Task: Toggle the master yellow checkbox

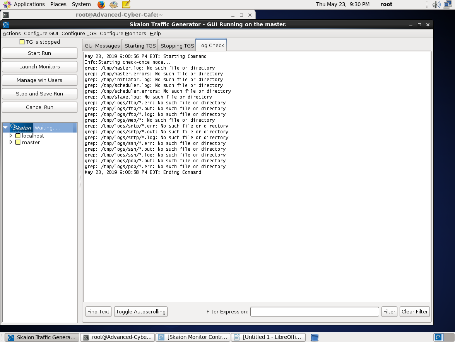Action: 18,142
